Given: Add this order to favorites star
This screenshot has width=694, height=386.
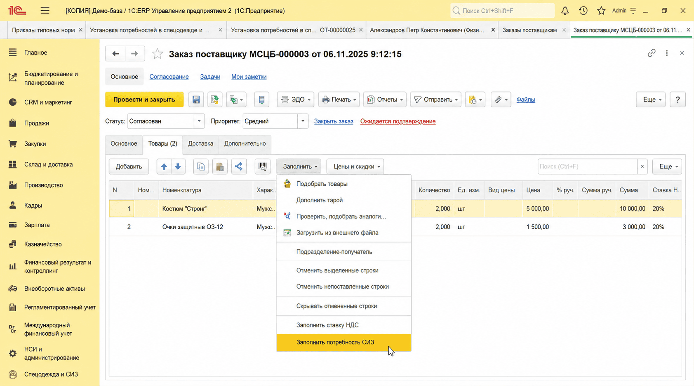Looking at the screenshot, I should pyautogui.click(x=157, y=54).
